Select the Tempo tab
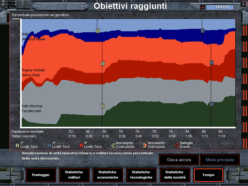 coord(208,175)
